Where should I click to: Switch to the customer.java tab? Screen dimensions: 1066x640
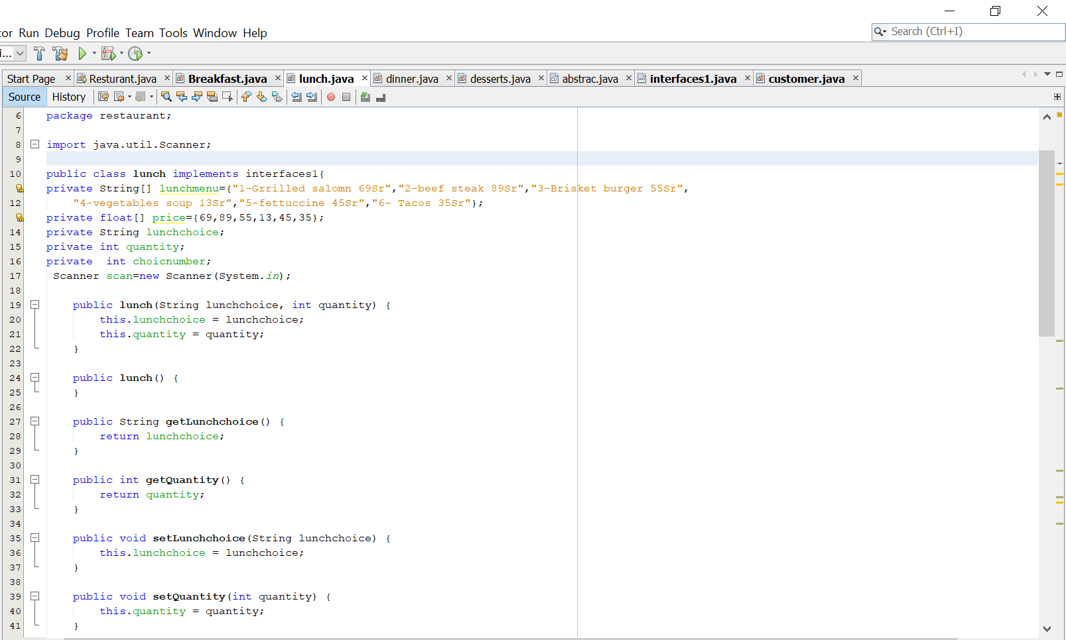(x=806, y=79)
